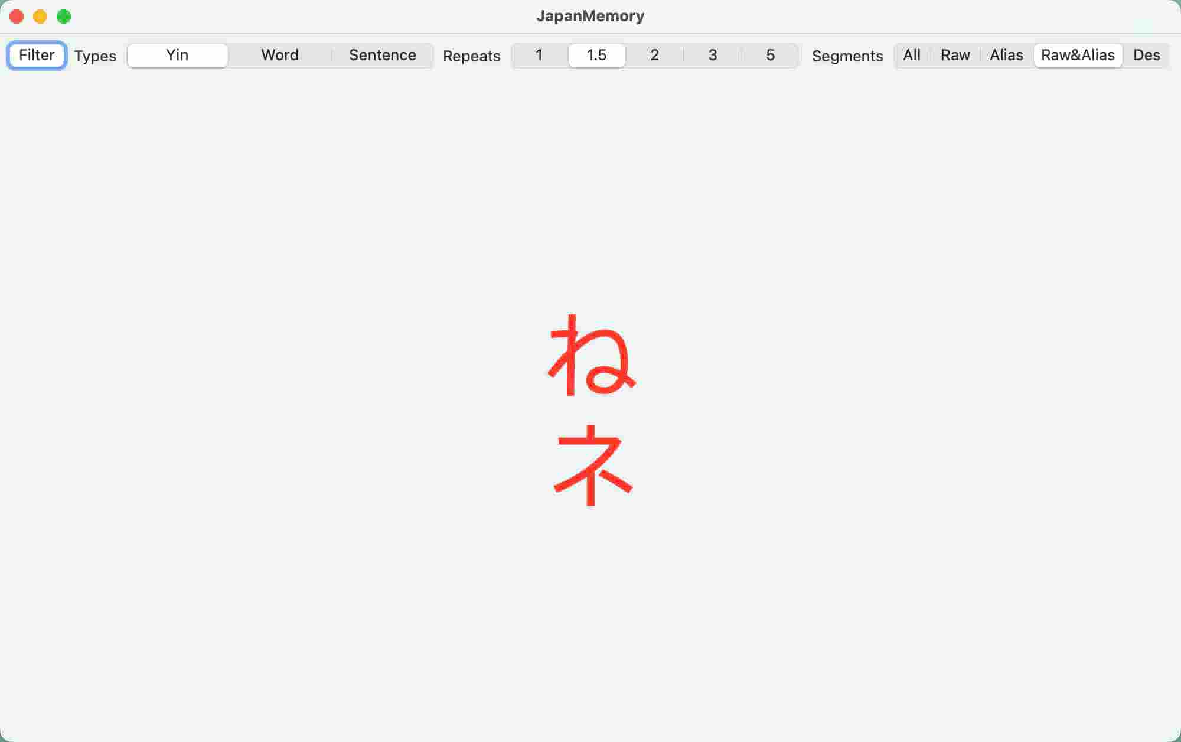Close the JapanMemory window
The image size is (1181, 742).
click(x=17, y=17)
